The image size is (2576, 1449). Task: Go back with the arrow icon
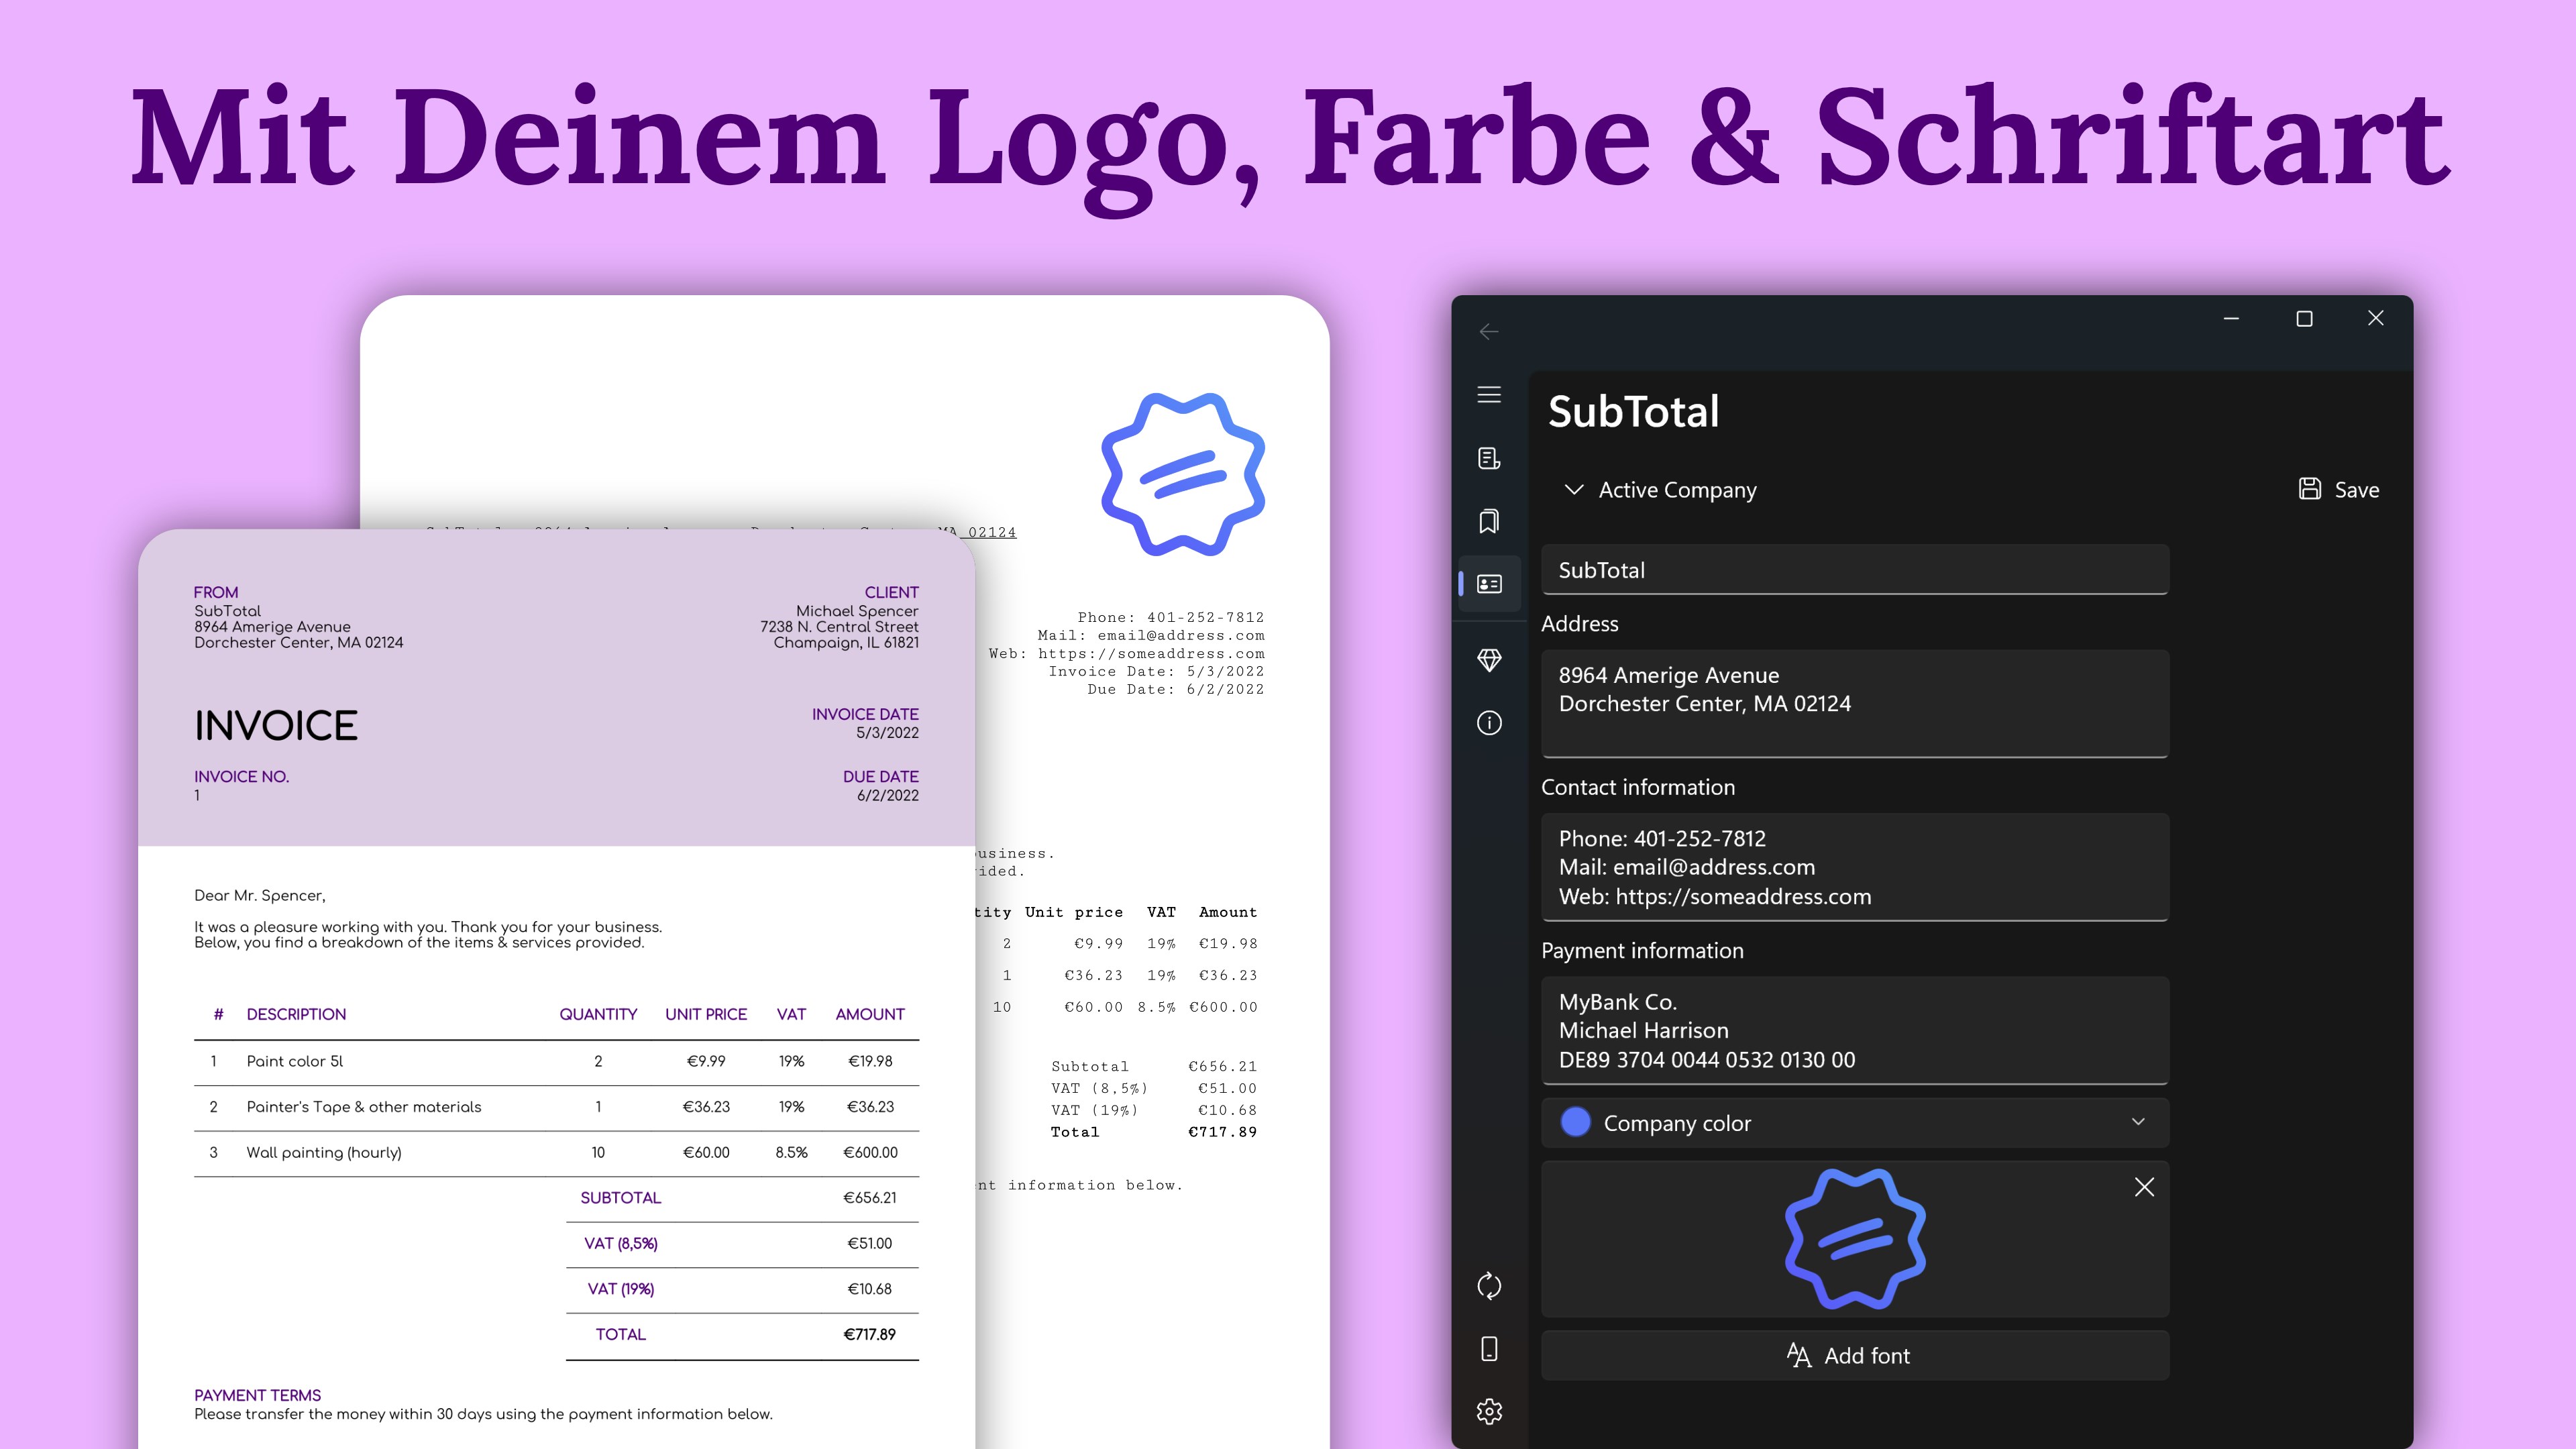coord(1489,332)
